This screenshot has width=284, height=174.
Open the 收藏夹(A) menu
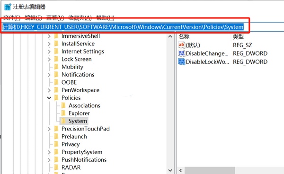[80, 17]
